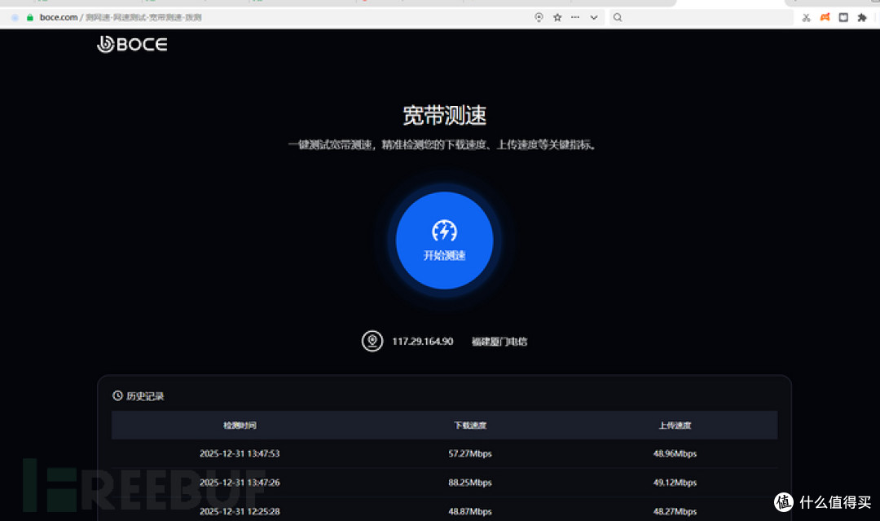
Task: Click the browser search input field
Action: click(x=702, y=17)
